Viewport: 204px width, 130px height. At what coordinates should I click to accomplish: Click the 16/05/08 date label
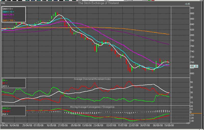point(52,125)
